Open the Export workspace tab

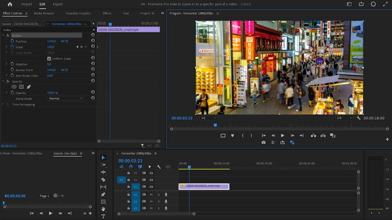click(x=58, y=4)
